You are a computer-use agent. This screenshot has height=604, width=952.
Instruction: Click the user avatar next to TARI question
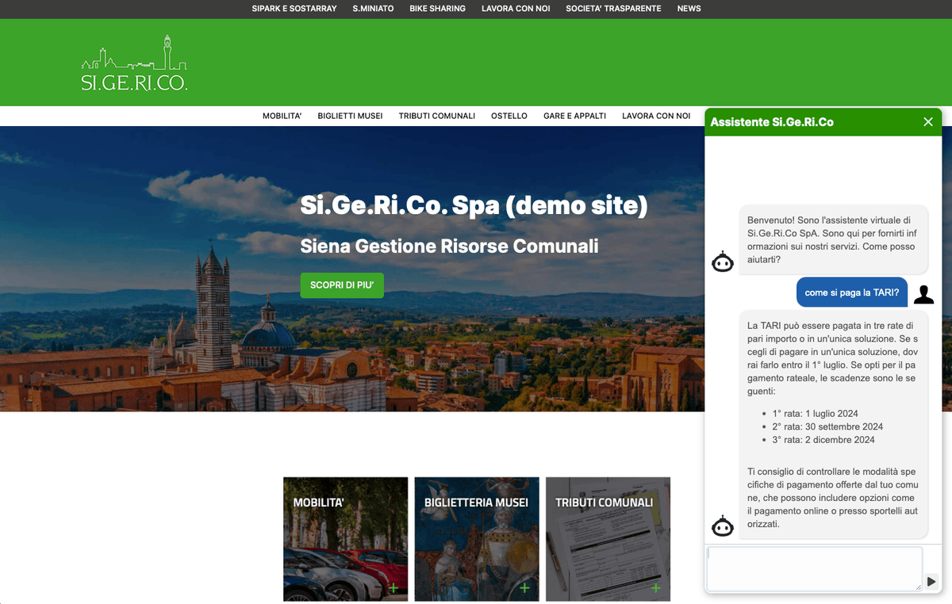[923, 294]
